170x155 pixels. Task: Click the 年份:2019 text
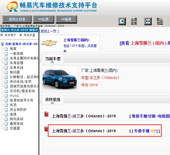coord(90,85)
